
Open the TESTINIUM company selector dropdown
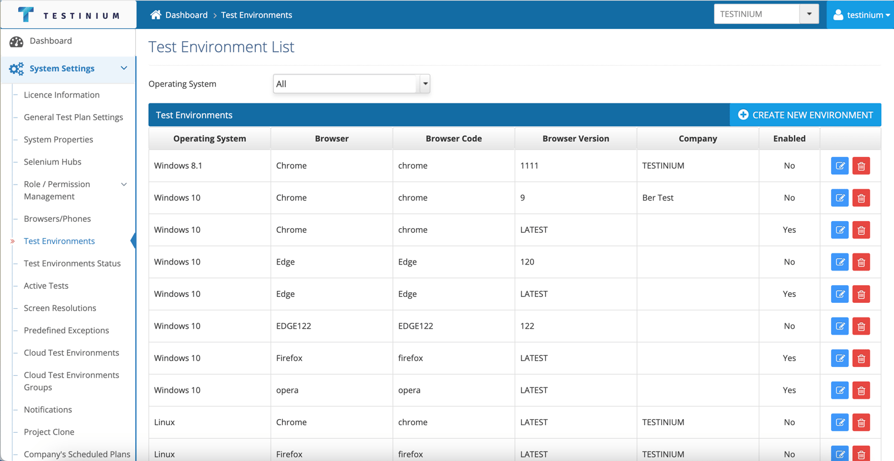[766, 15]
